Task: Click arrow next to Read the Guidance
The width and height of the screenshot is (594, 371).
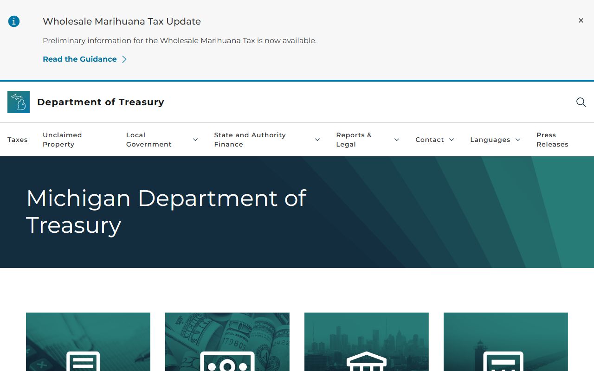Action: tap(124, 59)
